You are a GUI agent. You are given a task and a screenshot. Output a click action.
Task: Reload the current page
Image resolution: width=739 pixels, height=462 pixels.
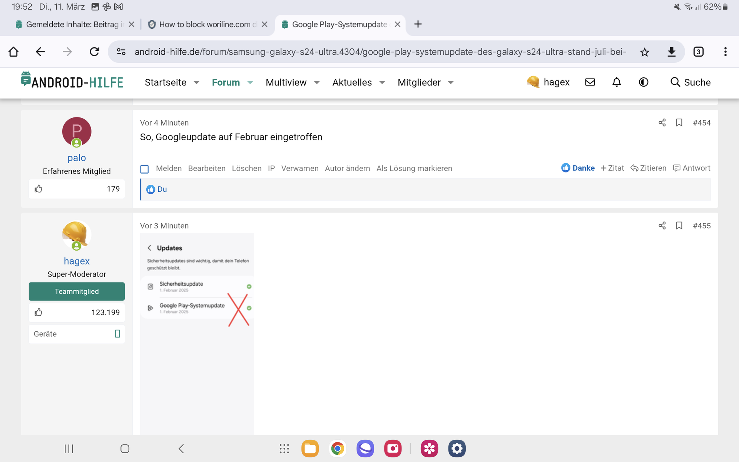pyautogui.click(x=94, y=52)
